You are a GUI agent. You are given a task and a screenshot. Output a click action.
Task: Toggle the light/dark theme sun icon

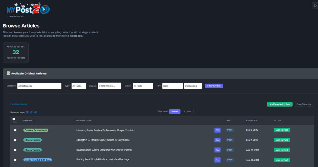tap(315, 6)
